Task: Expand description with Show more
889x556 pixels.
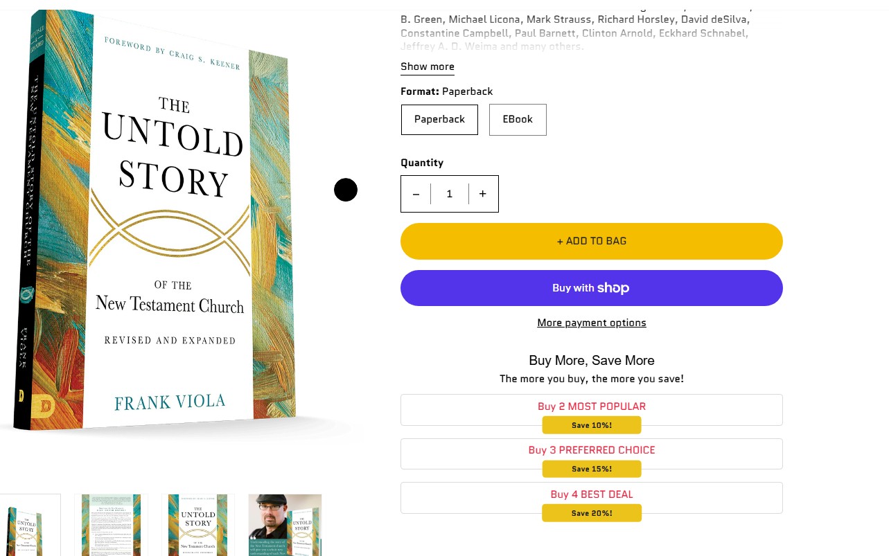Action: coord(428,67)
